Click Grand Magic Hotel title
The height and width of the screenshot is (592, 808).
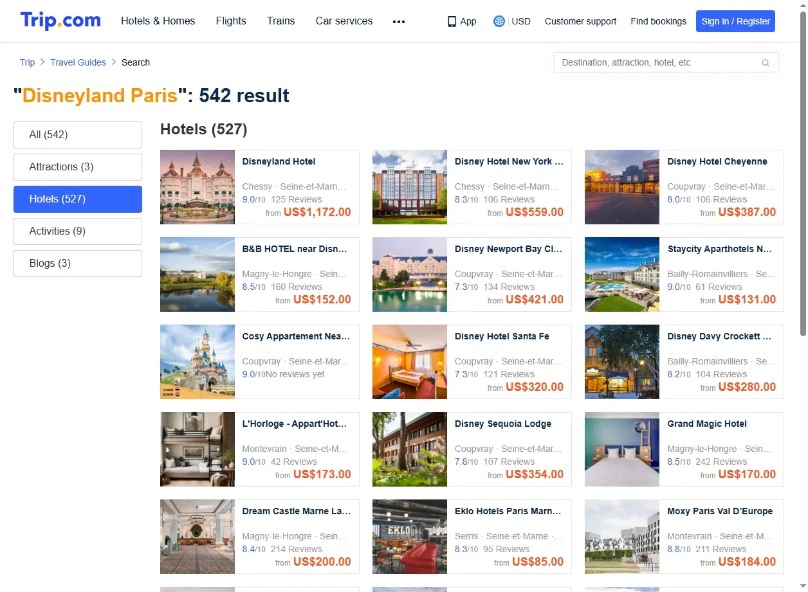(x=707, y=424)
